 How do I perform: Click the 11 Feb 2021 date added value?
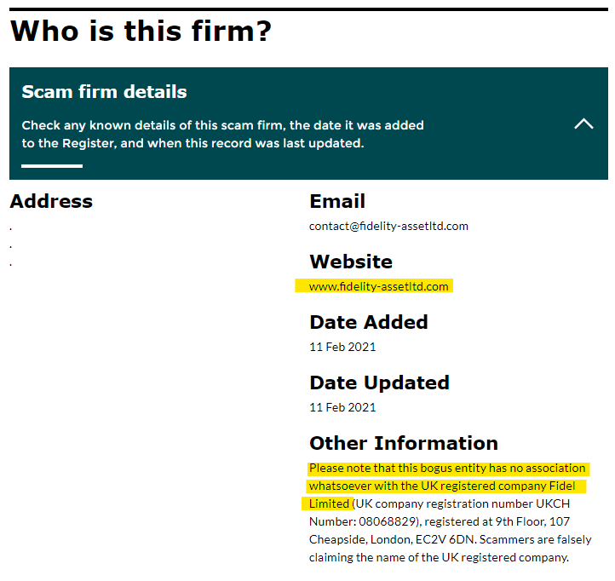pos(342,347)
